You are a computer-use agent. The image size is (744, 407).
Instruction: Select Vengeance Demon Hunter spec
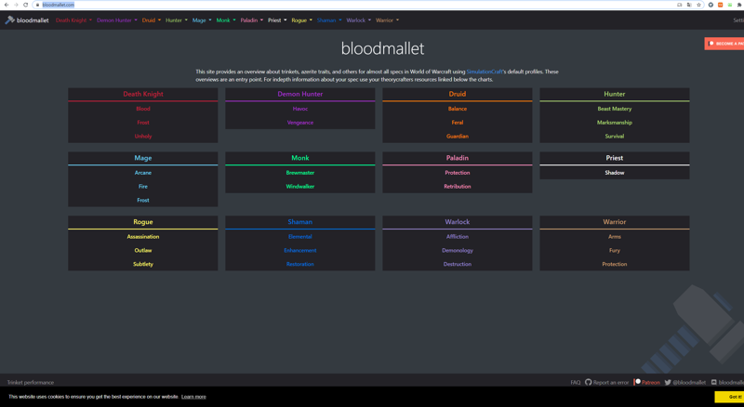[x=299, y=123]
